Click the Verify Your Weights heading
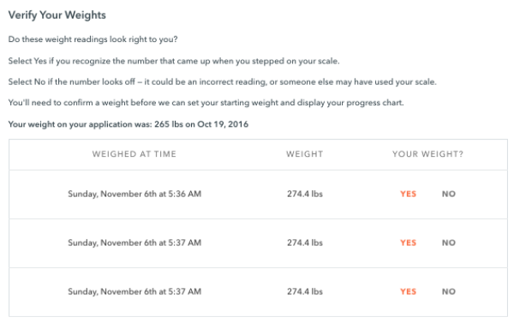Screen dimensions: 526x335 click(x=57, y=15)
